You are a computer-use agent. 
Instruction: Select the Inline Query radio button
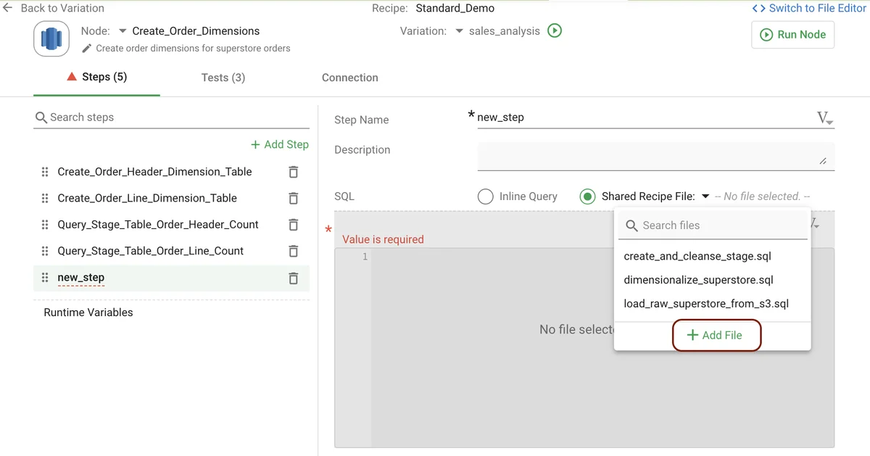click(484, 196)
